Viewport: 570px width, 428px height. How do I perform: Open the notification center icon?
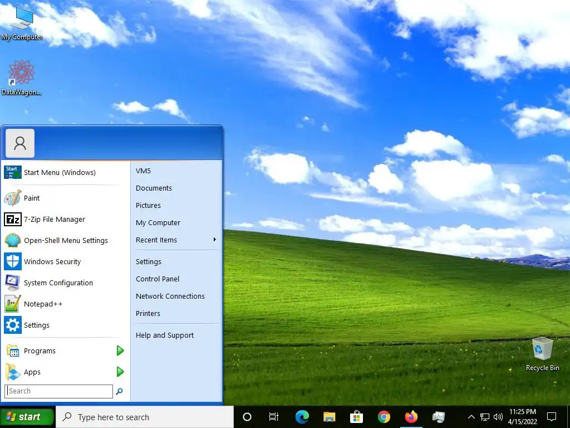click(x=552, y=417)
